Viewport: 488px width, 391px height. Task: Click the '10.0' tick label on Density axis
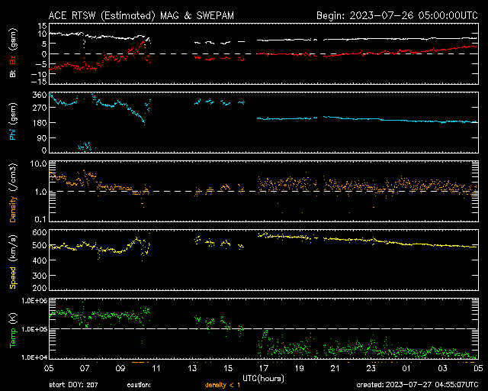click(38, 163)
